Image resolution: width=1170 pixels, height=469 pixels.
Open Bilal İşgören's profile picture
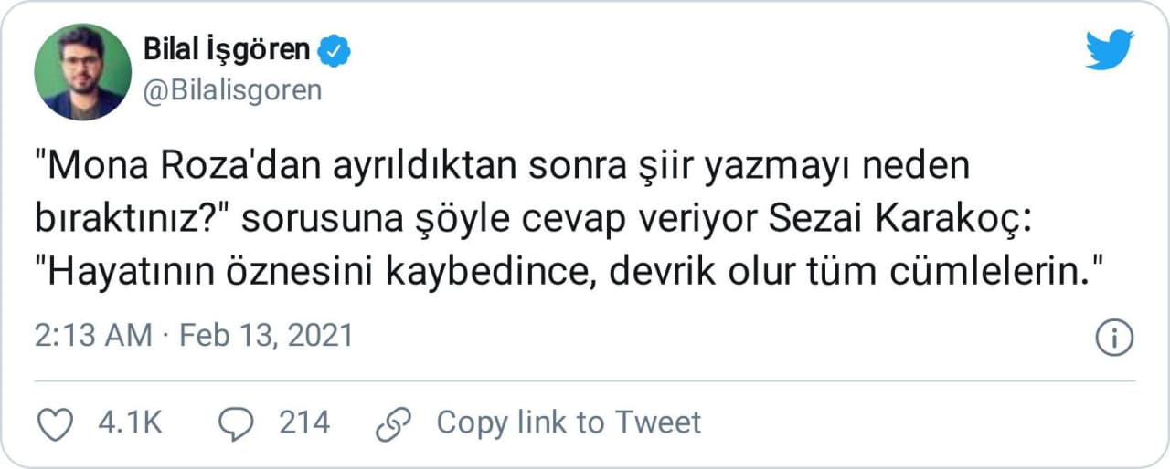pos(83,72)
